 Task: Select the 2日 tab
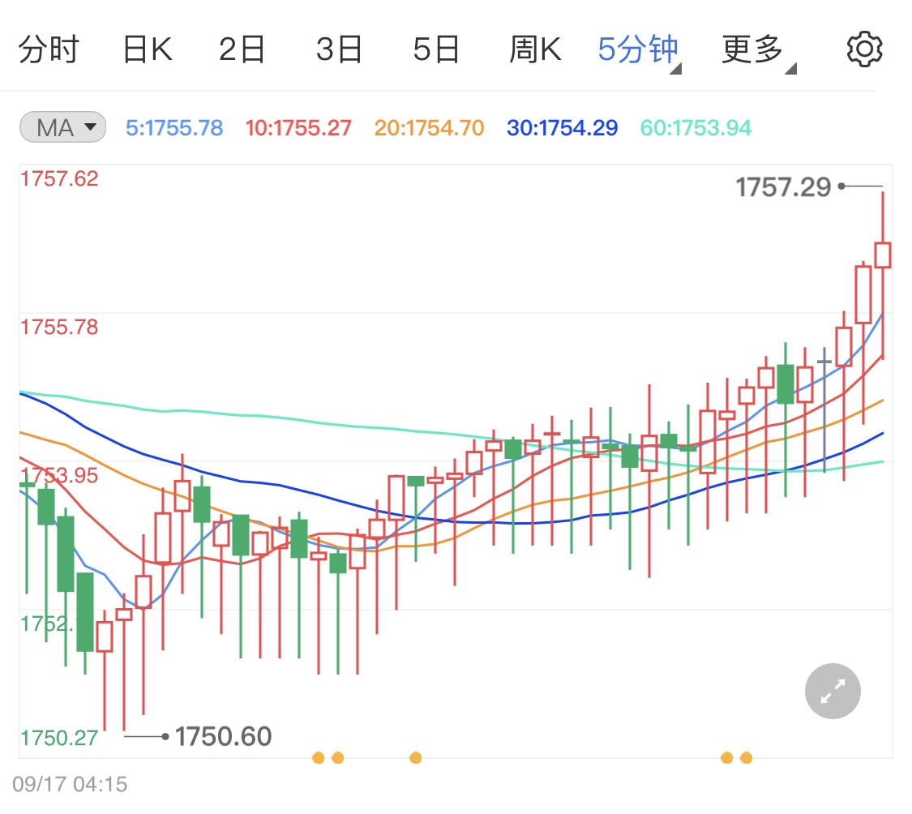point(242,49)
